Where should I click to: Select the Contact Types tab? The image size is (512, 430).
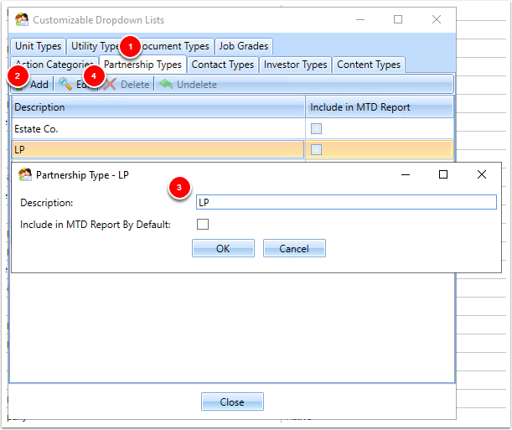(x=223, y=65)
